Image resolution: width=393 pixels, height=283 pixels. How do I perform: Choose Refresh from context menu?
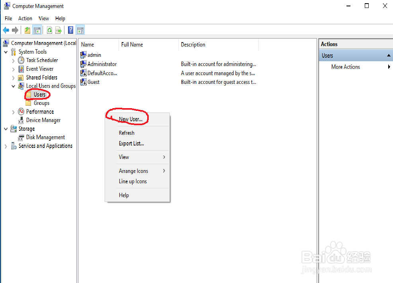pos(137,133)
